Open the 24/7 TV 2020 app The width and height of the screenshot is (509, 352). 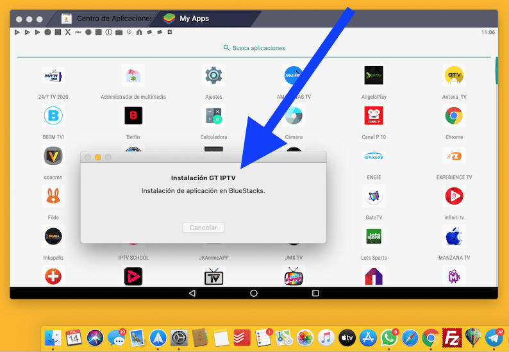point(53,76)
